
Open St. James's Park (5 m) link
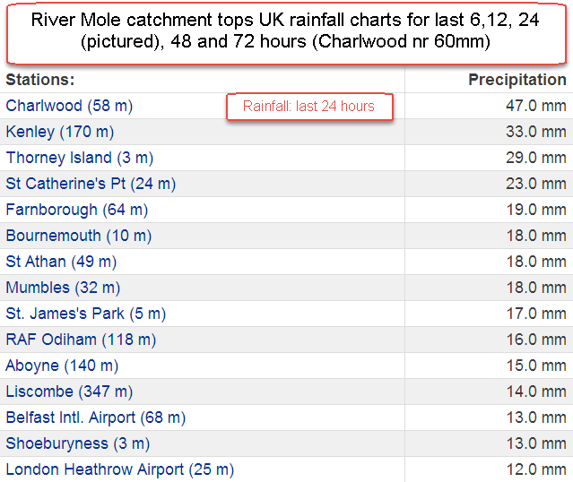coord(85,314)
